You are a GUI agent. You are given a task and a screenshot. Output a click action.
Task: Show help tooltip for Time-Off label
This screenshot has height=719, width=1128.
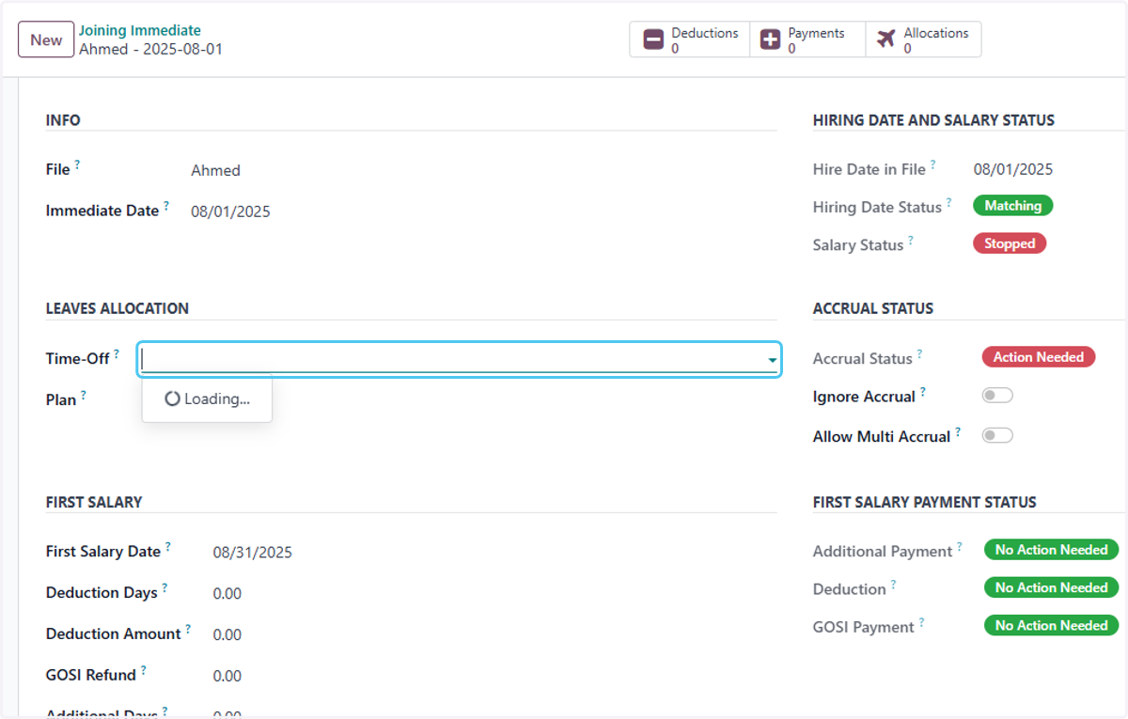pyautogui.click(x=117, y=353)
